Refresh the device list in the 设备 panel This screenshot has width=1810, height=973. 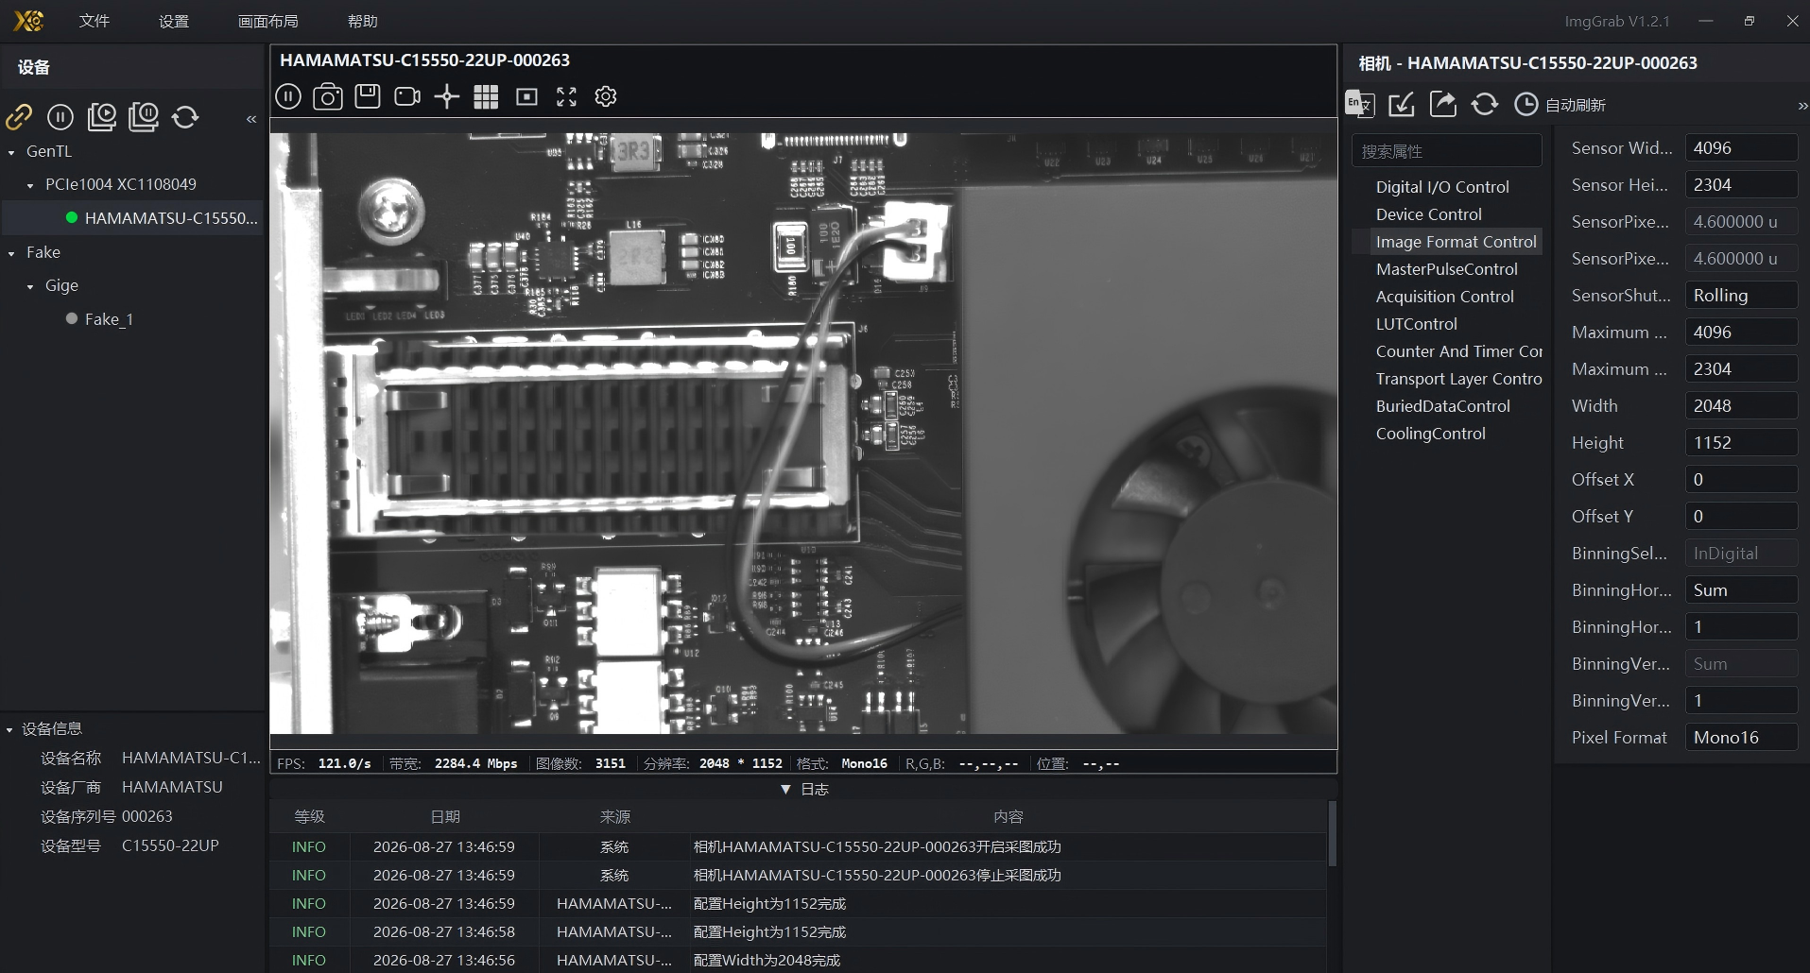click(x=185, y=117)
